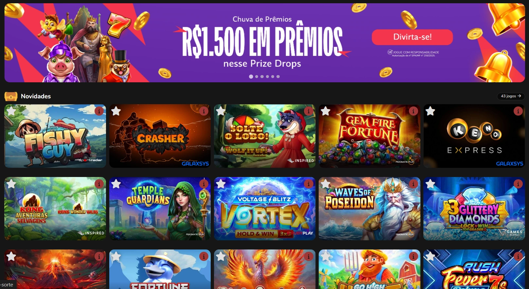Image resolution: width=529 pixels, height=289 pixels.
Task: Favorite the Fishy Guy game star
Action: coord(11,111)
